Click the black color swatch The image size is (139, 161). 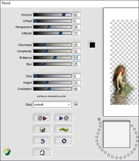[x=92, y=45]
